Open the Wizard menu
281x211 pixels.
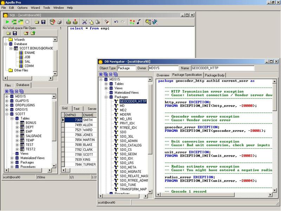(35, 8)
